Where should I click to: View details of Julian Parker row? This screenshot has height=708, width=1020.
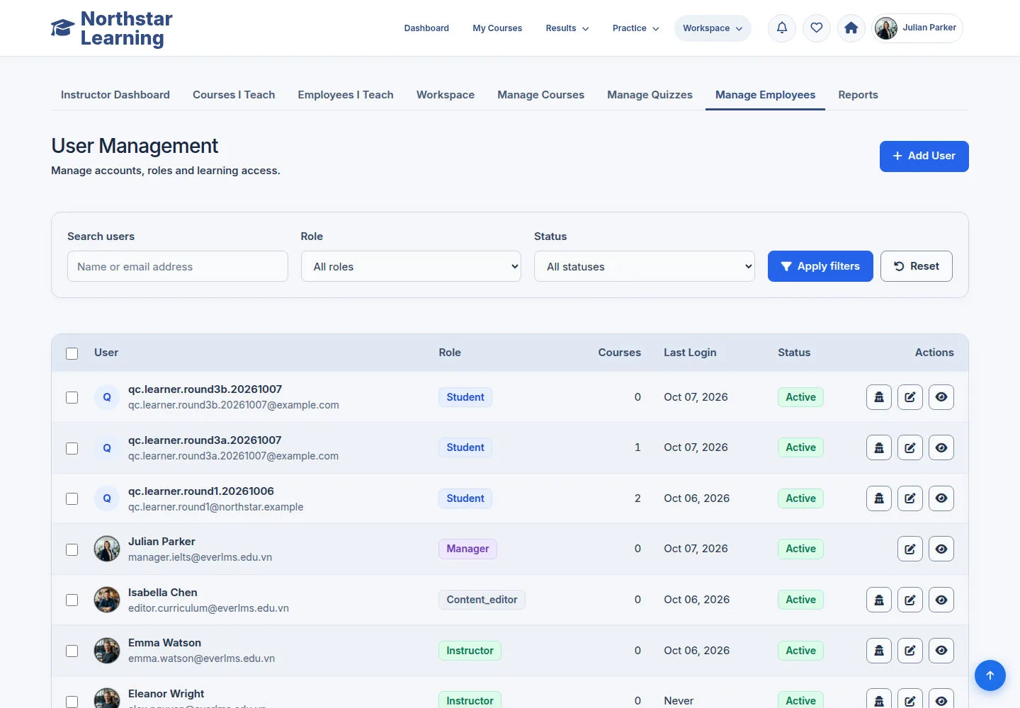(x=941, y=549)
